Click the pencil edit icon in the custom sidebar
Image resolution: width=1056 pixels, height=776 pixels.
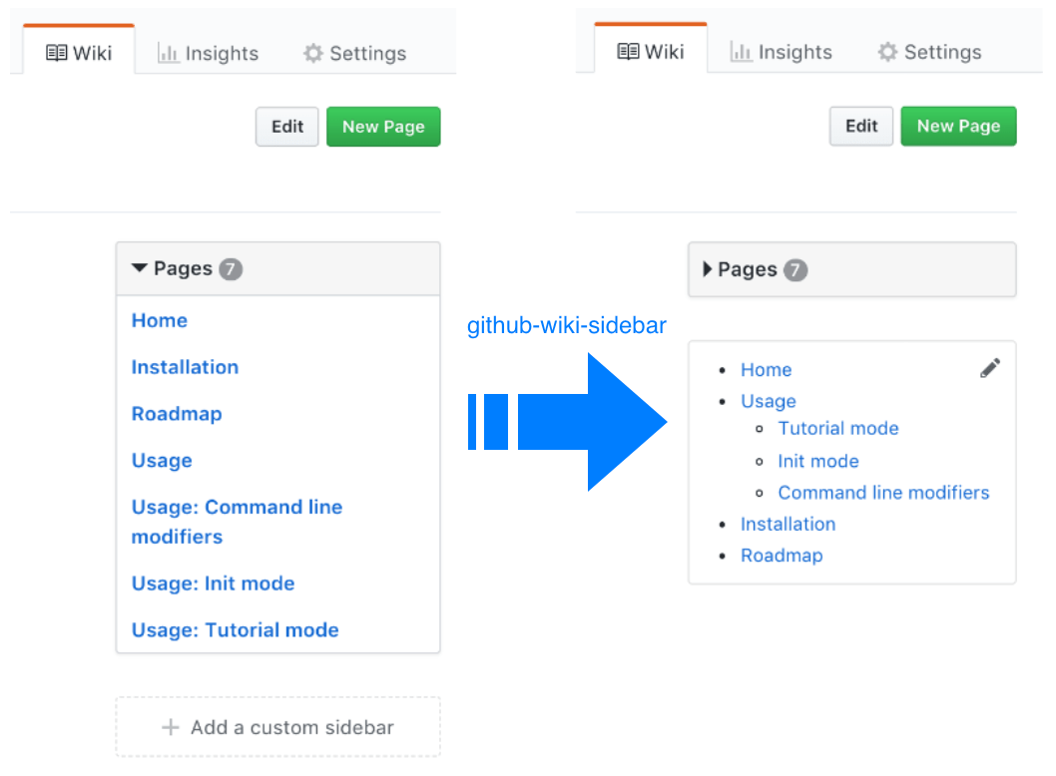(989, 367)
